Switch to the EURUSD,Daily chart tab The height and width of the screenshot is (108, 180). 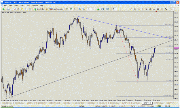point(19,103)
